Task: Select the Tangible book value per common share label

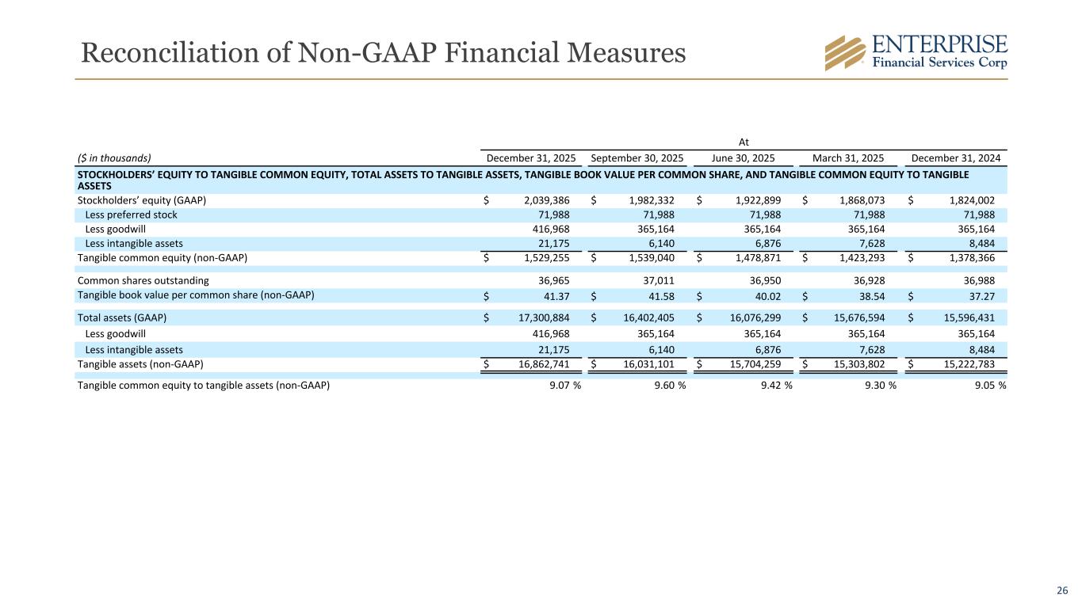Action: (x=195, y=295)
